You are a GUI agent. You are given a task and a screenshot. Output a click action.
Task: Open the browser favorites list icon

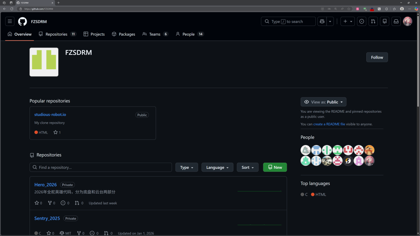394,9
